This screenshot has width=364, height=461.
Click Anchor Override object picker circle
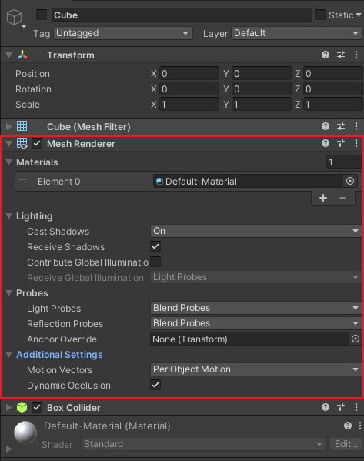[x=356, y=339]
